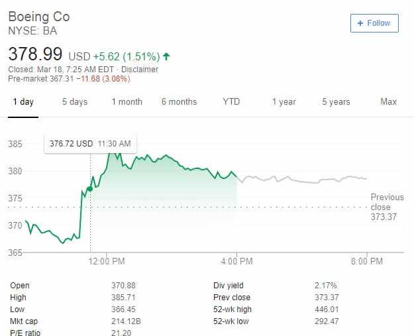The image size is (414, 336).
Task: Switch to the 5 days tab
Action: tap(75, 101)
